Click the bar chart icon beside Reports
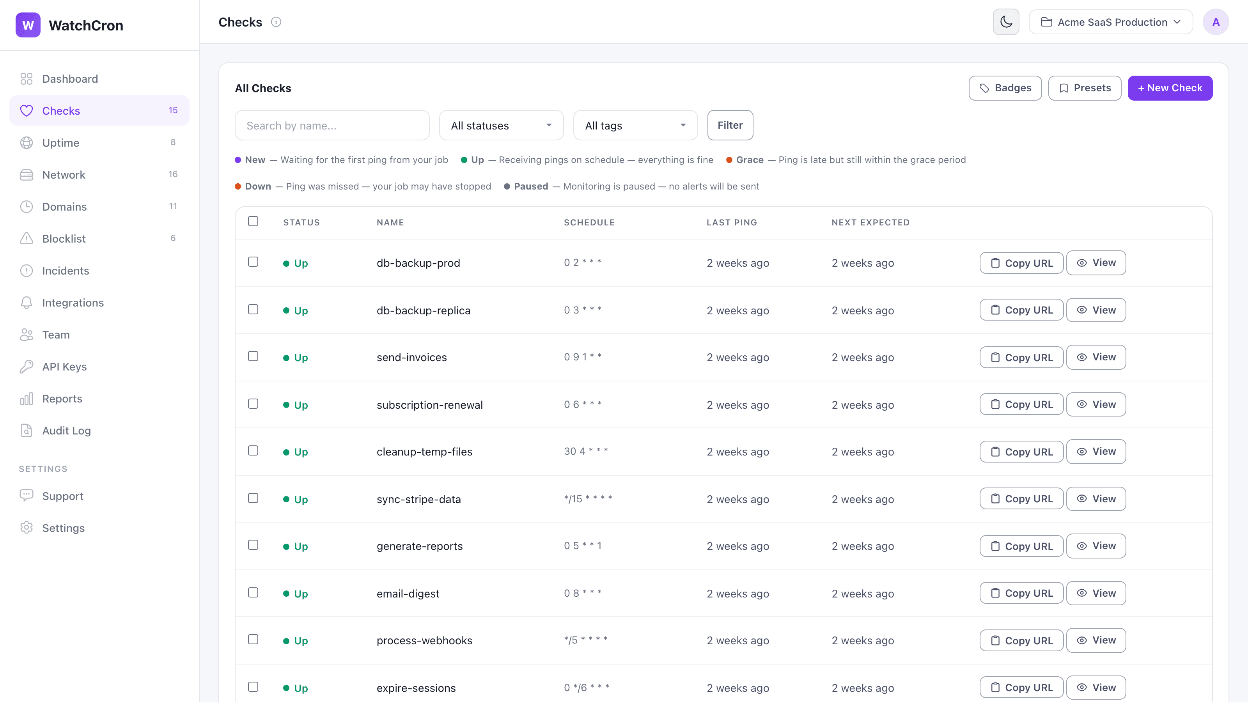Viewport: 1248px width, 702px height. [27, 399]
